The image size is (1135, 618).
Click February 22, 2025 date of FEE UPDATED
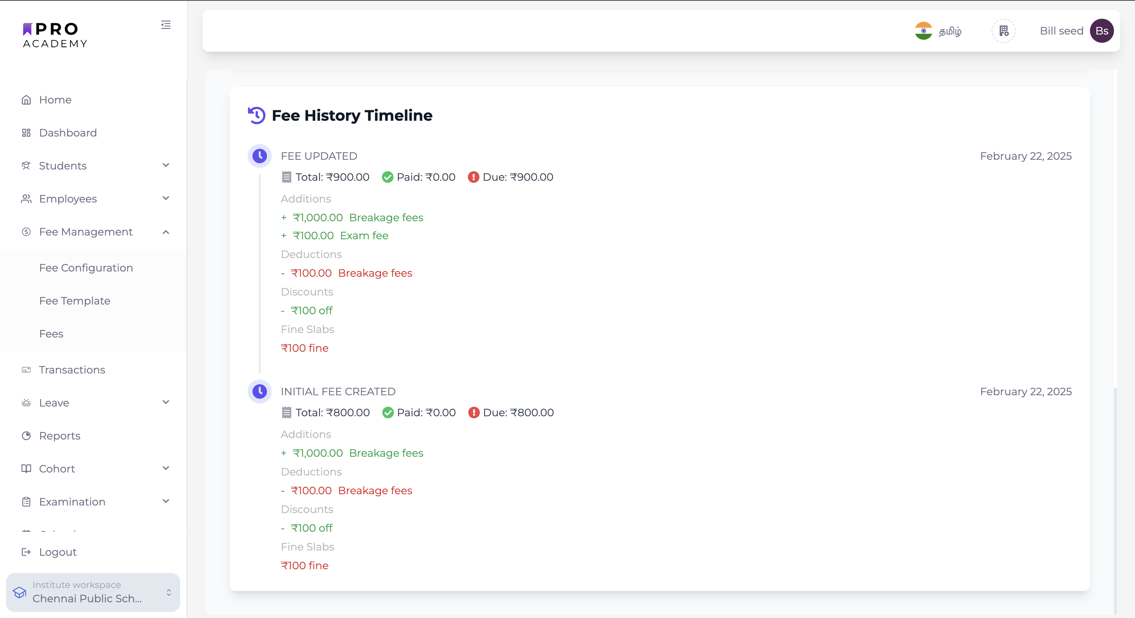[1026, 156]
